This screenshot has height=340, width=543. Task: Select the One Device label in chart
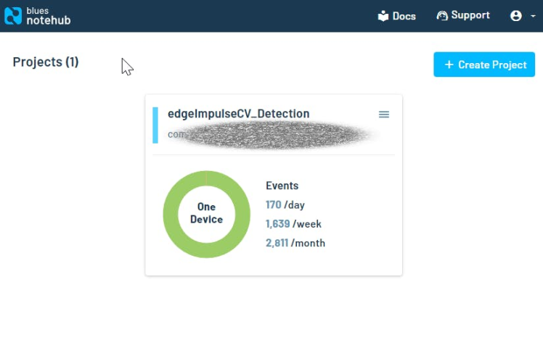[x=206, y=213]
